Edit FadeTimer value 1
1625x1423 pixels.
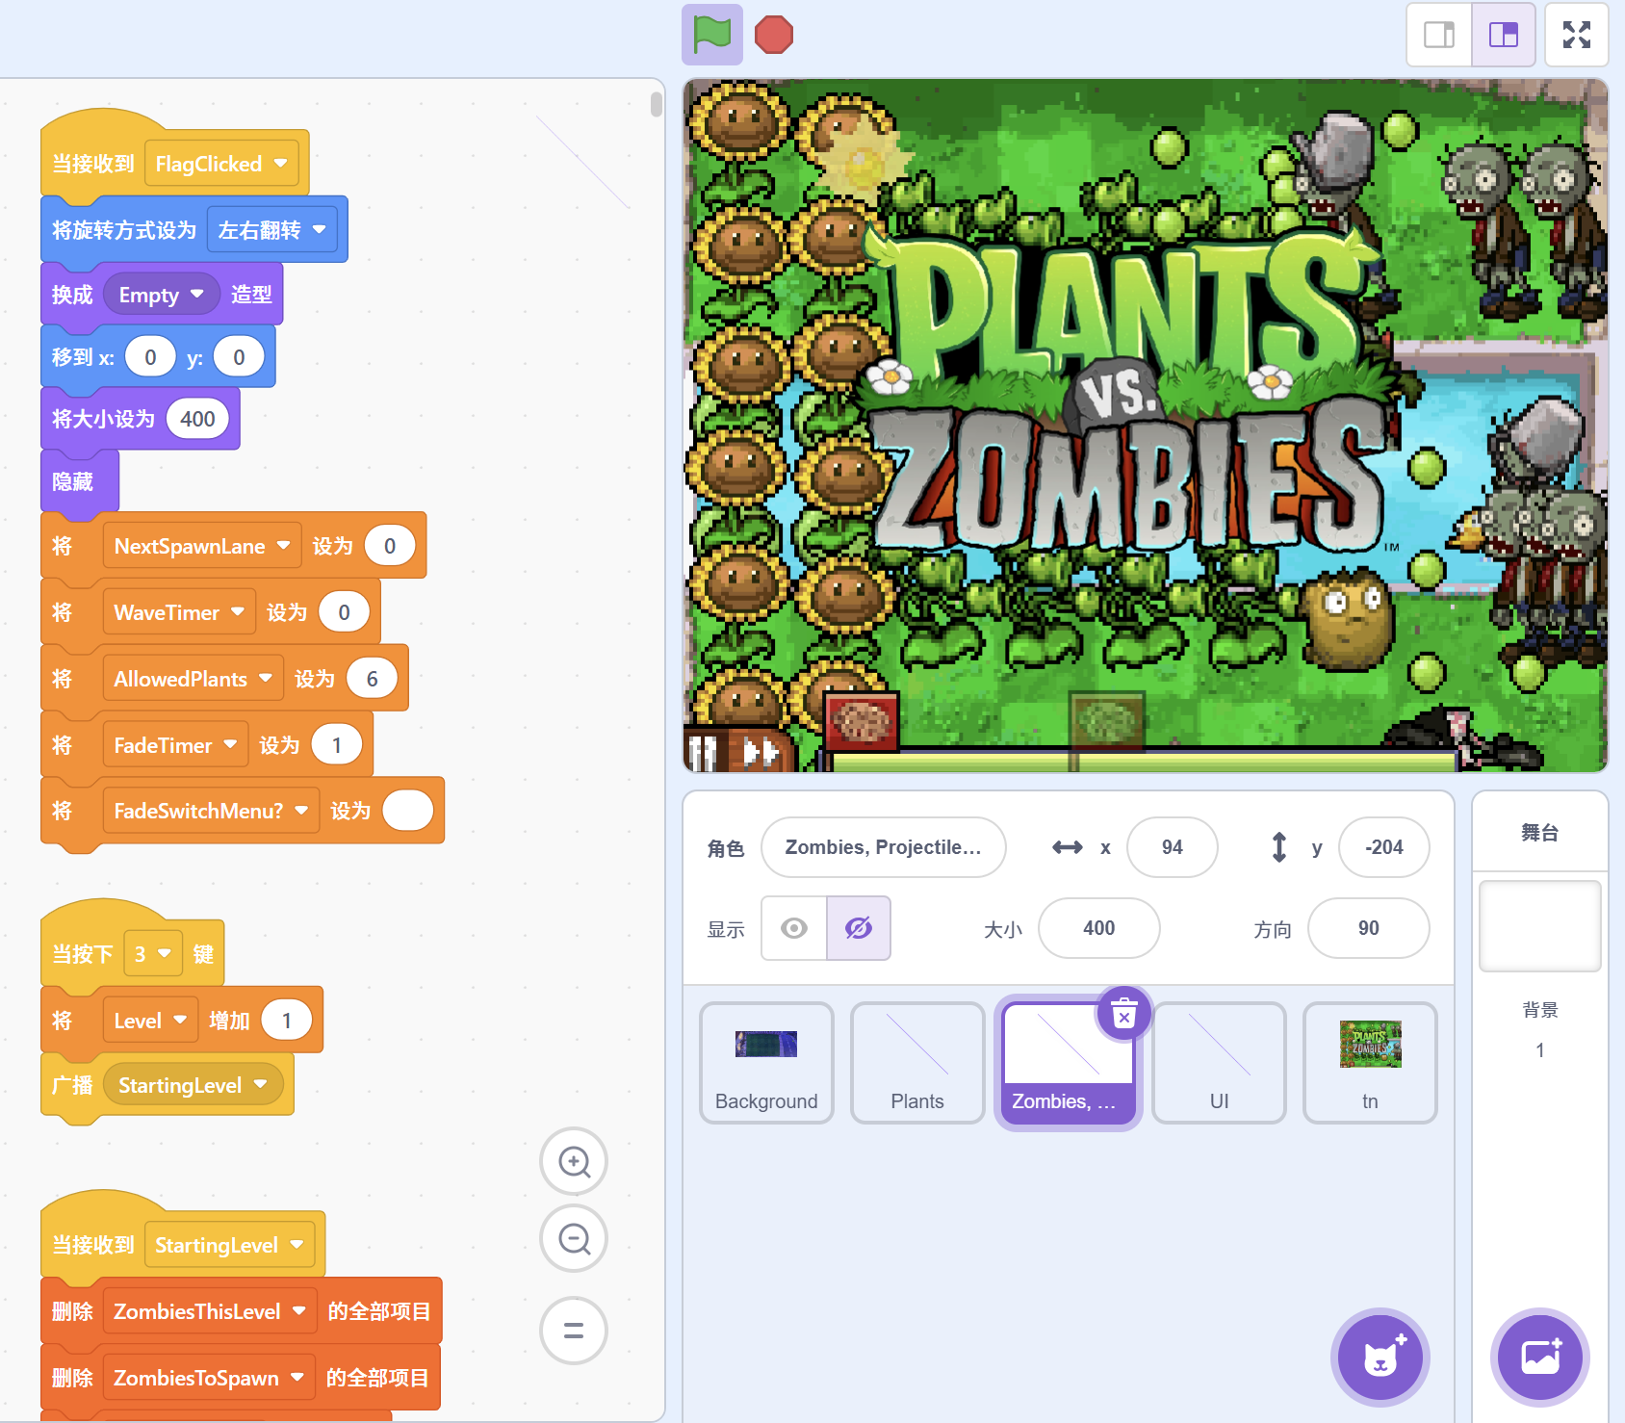[x=336, y=745]
